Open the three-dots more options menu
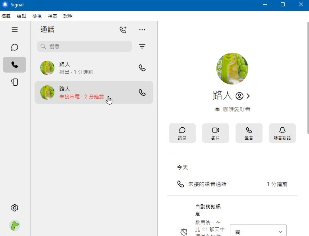The width and height of the screenshot is (309, 236). pyautogui.click(x=142, y=30)
